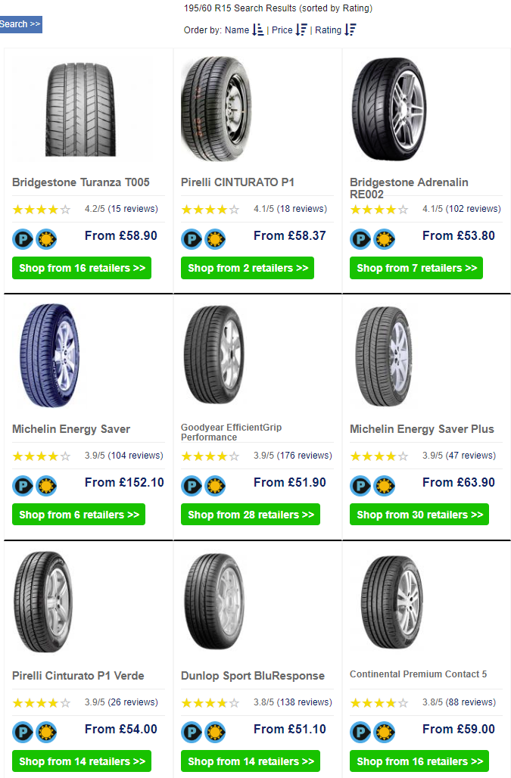Click the blue Michelin Energy Saver tyre image

point(50,355)
